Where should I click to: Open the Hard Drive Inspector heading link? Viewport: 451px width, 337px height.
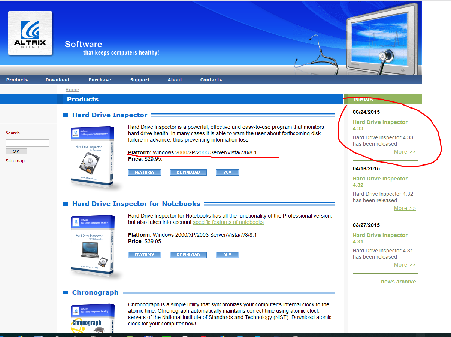110,115
